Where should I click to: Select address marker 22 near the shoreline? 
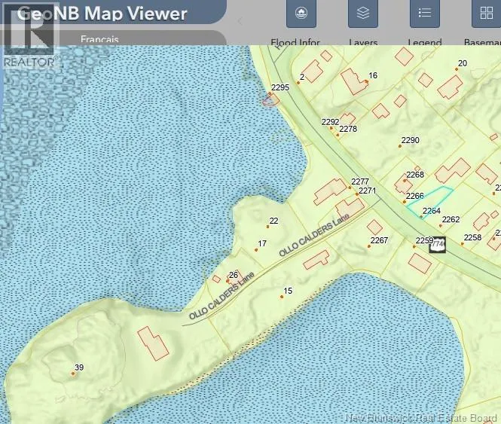[267, 227]
